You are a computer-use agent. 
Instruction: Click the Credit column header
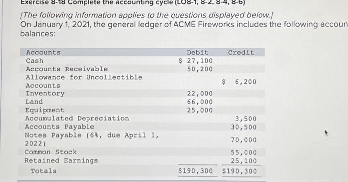tap(241, 53)
